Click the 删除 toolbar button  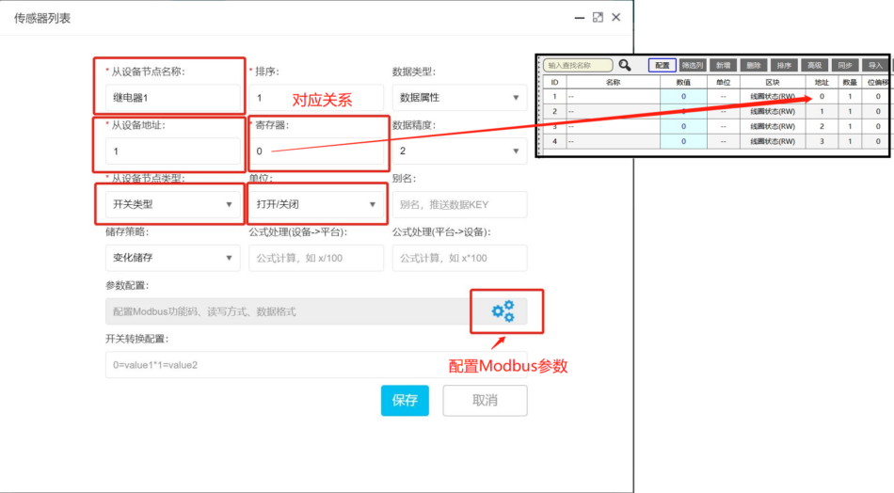tap(754, 66)
